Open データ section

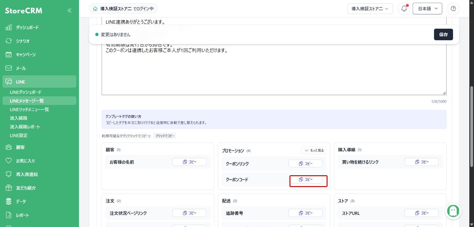[x=39, y=201]
